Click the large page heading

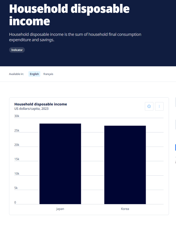tap(69, 15)
